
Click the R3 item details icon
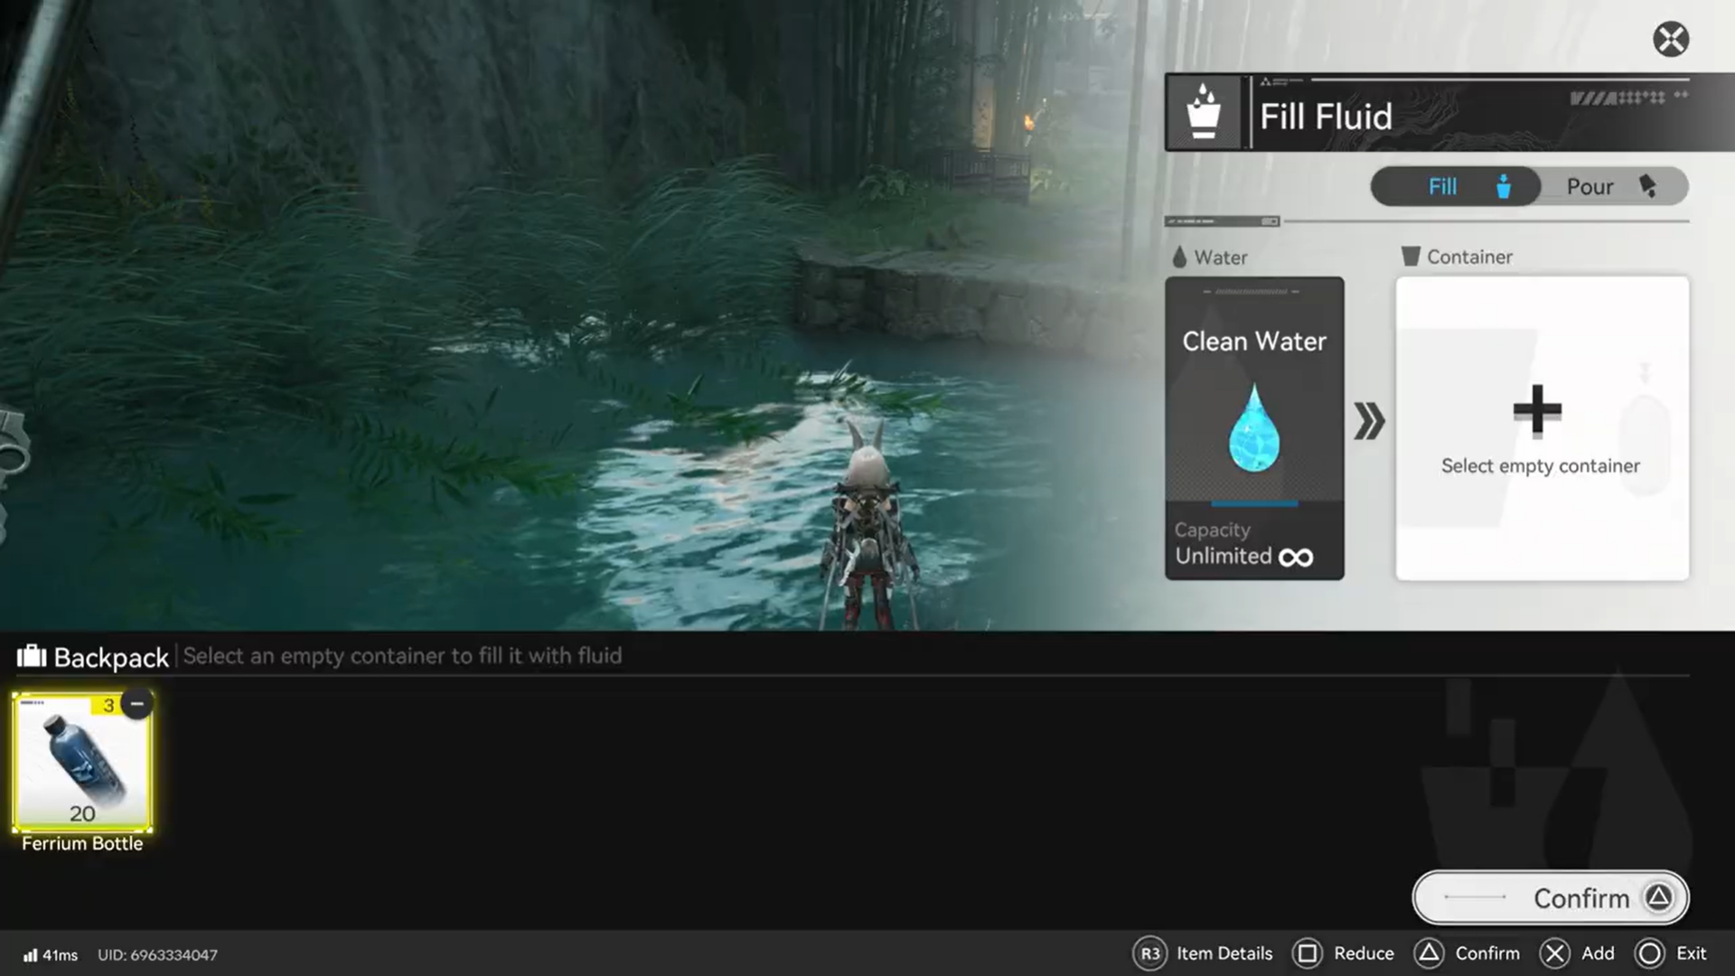1150,953
